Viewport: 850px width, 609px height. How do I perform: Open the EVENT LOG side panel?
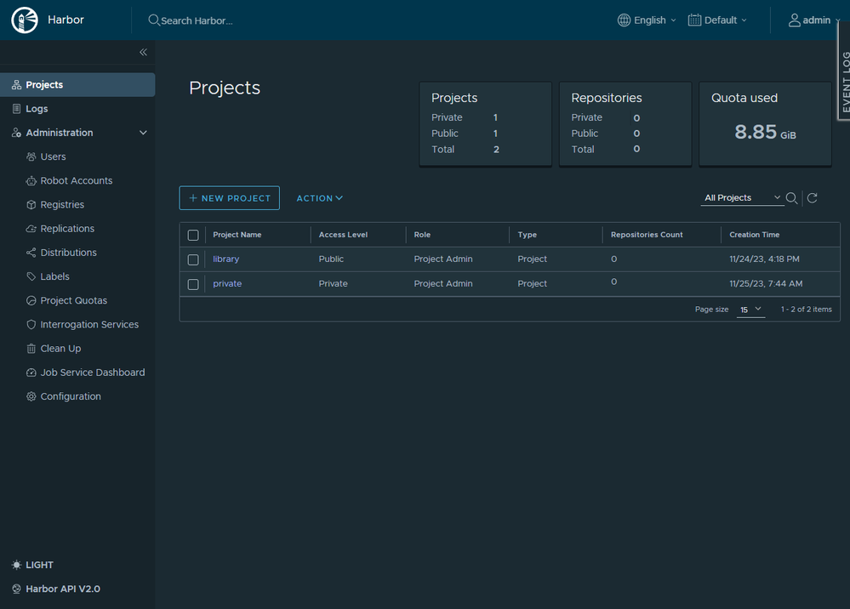point(845,71)
